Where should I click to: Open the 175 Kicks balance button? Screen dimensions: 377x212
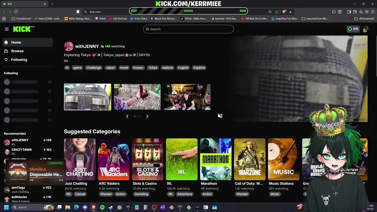(x=353, y=29)
